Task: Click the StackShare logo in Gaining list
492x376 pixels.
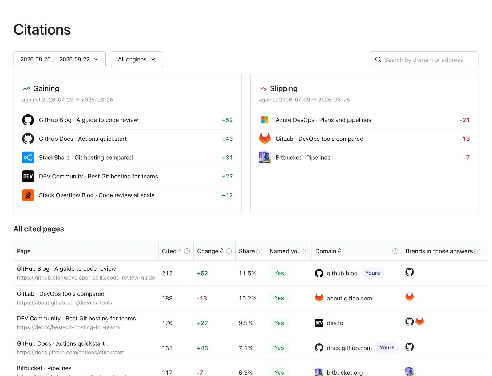Action: [28, 158]
